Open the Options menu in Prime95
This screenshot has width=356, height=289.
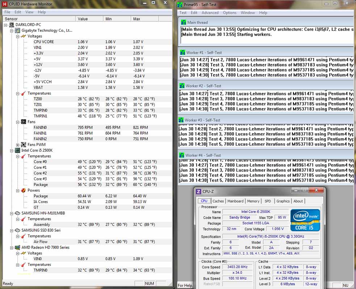(230, 13)
